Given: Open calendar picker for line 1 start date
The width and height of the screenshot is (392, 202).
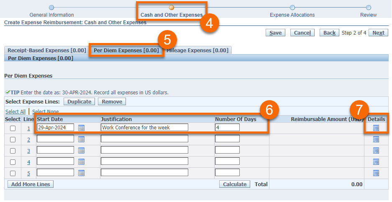Looking at the screenshot, I should [x=81, y=128].
